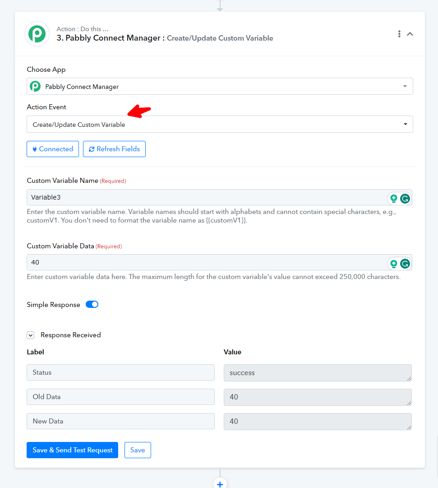Viewport: 438px width, 488px height.
Task: Collapse the Response Received section
Action: point(31,335)
